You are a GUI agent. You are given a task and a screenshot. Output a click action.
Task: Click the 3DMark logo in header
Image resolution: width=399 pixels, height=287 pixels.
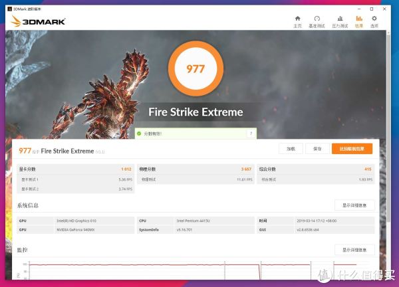(38, 21)
